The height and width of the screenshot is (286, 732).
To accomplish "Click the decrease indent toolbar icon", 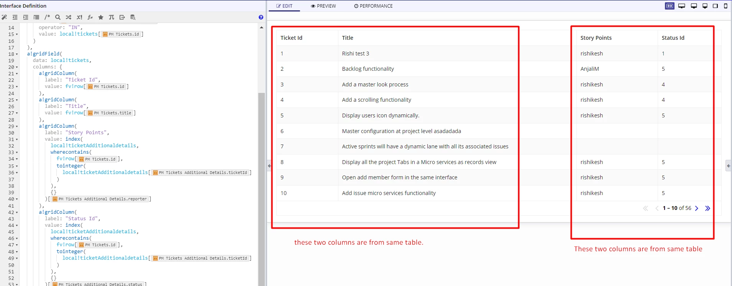I will point(15,17).
